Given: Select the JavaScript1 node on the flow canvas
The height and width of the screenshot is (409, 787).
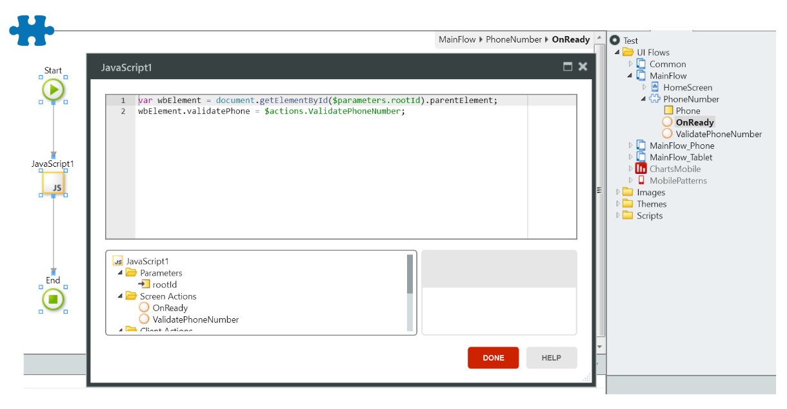Looking at the screenshot, I should pos(53,184).
